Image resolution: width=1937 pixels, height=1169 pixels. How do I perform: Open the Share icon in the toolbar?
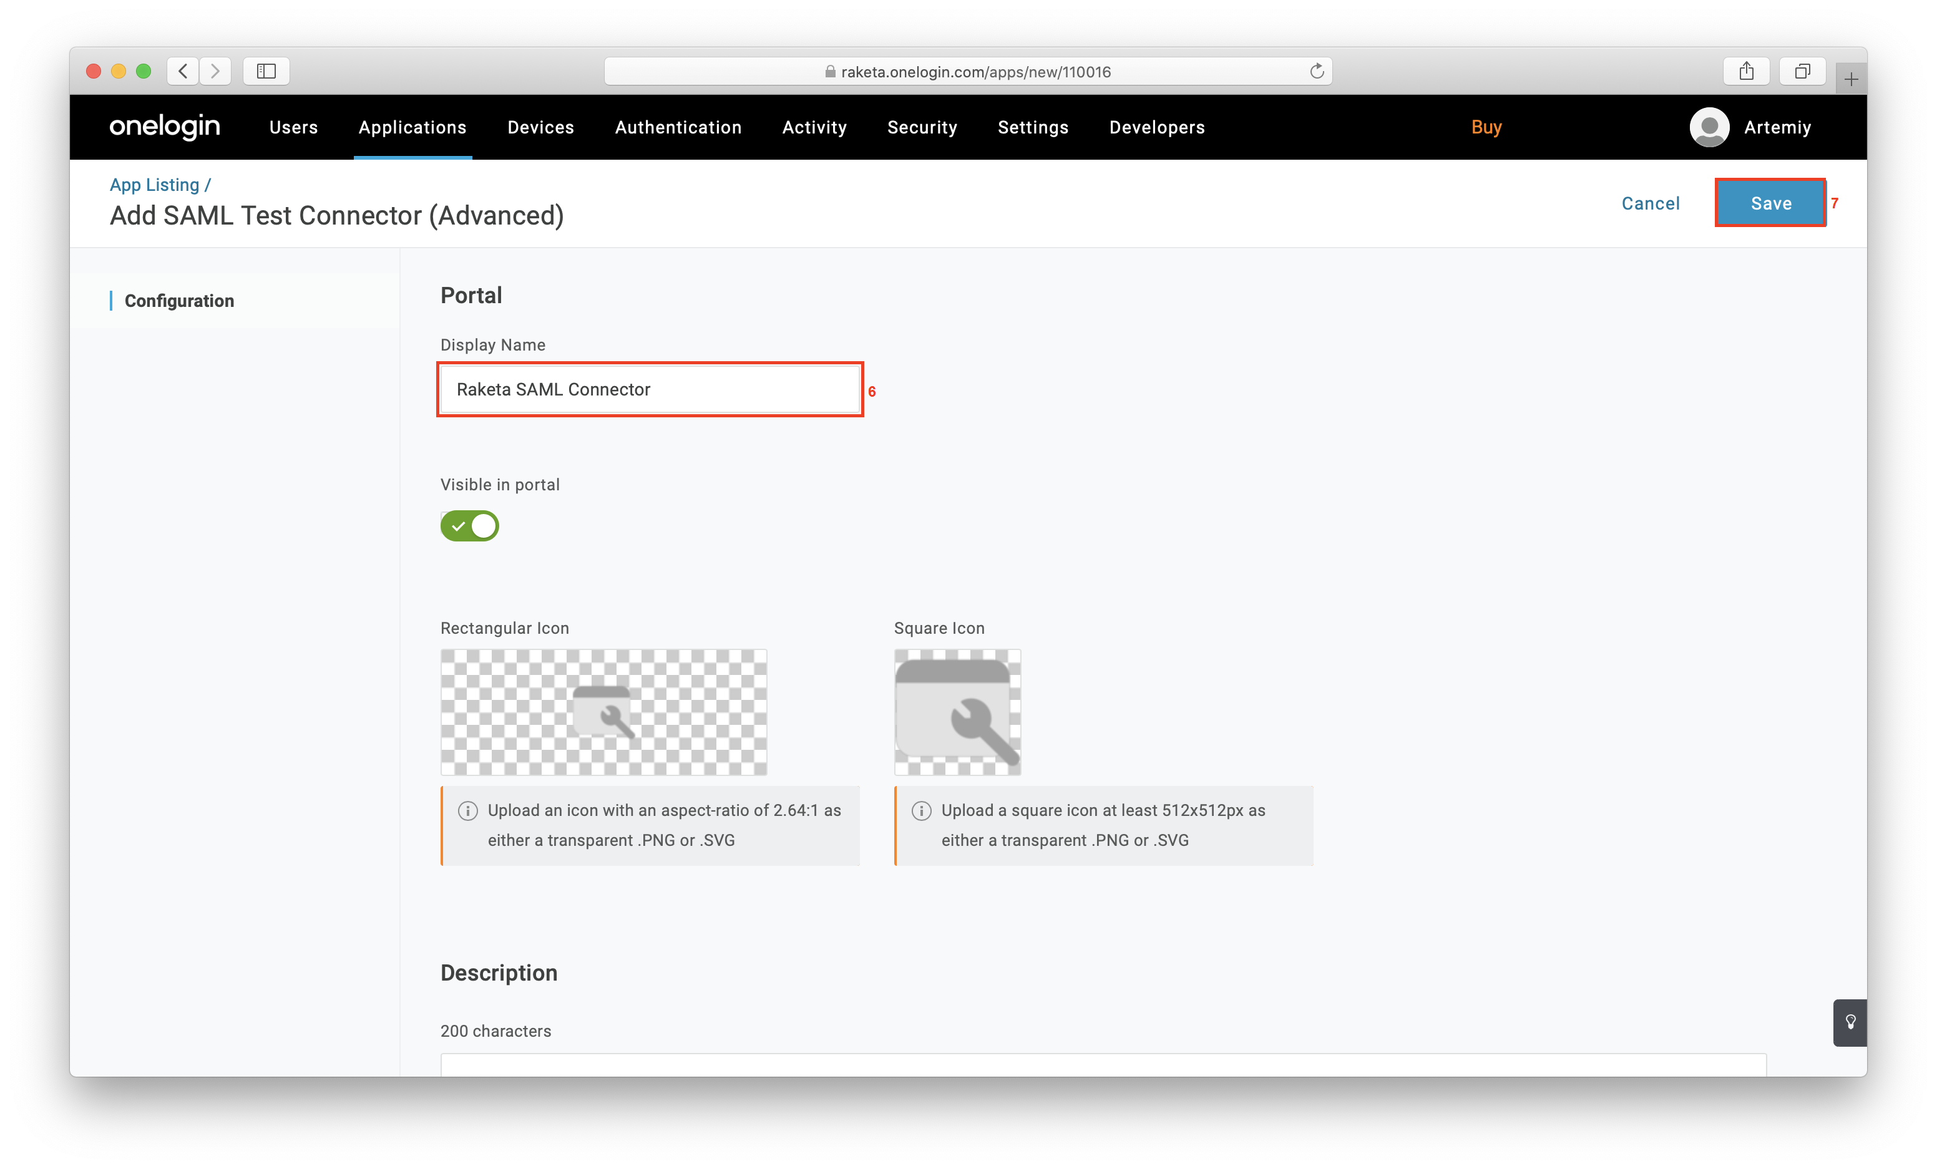point(1746,72)
